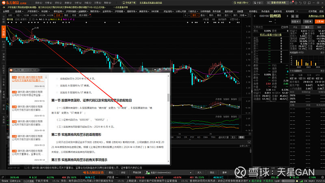The height and width of the screenshot is (183, 325).
Task: Open 自选股 dropdown in nav bar
Action: [x=19, y=11]
